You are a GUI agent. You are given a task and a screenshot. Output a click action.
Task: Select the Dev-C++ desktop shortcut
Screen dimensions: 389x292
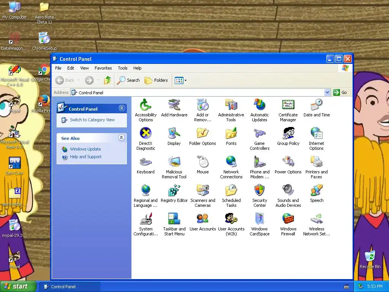(14, 166)
